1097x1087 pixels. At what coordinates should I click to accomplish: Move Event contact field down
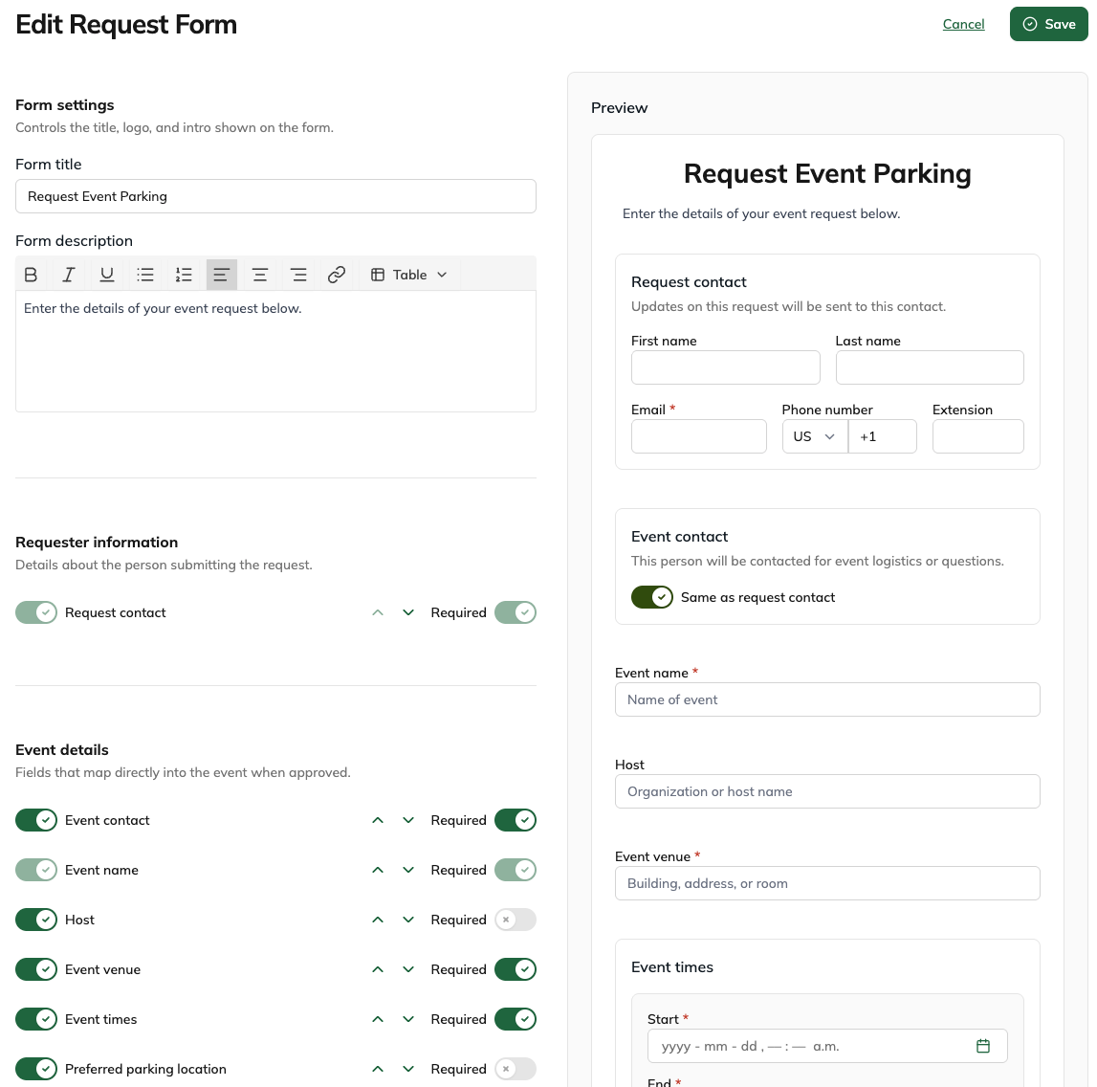point(408,820)
